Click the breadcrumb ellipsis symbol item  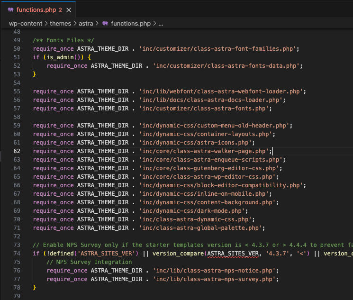point(161,23)
